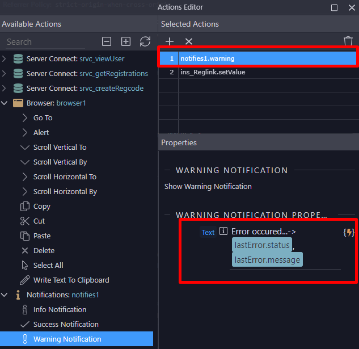The height and width of the screenshot is (349, 359).
Task: Click the srvc_getRegistrations label
Action: coord(113,74)
